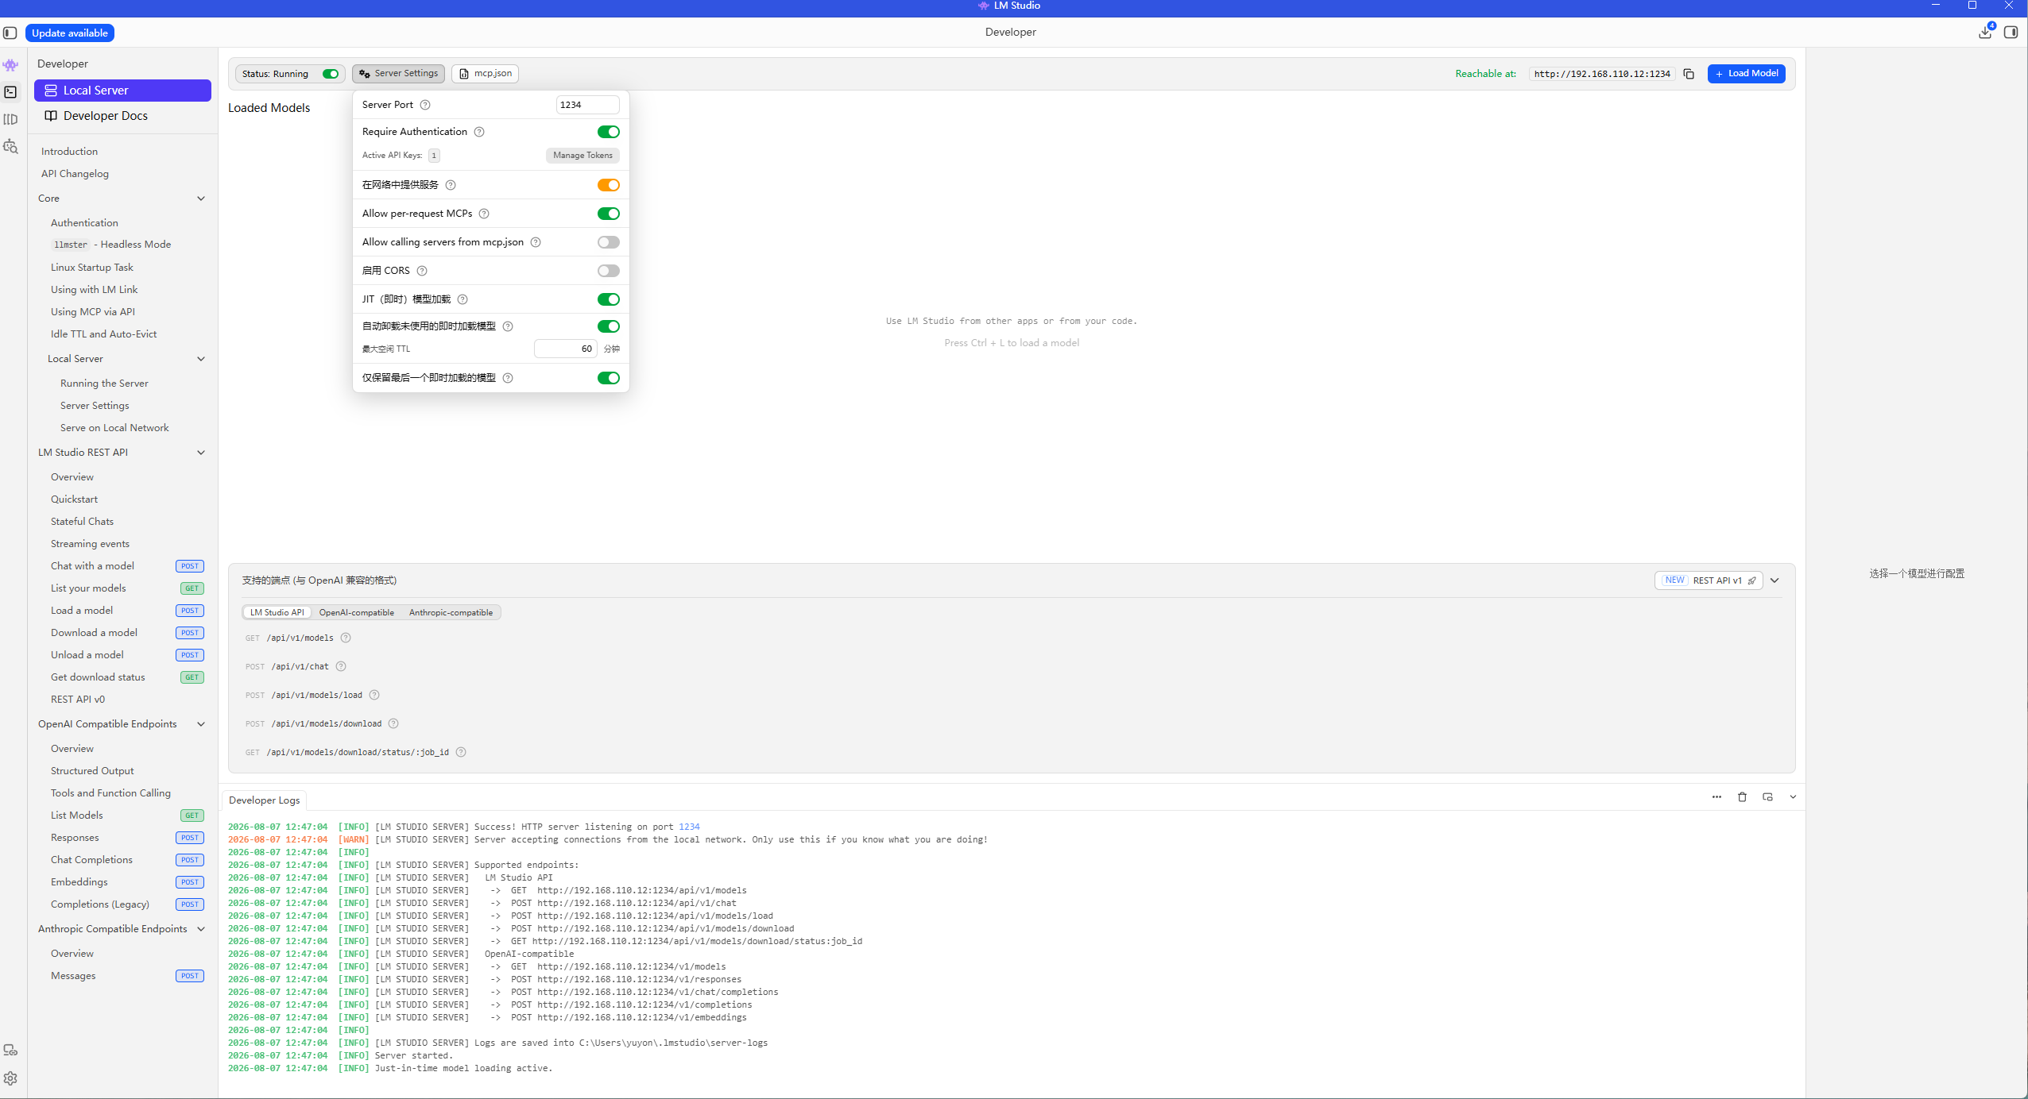
Task: Toggle the right sidebar panel icon
Action: click(x=2011, y=33)
